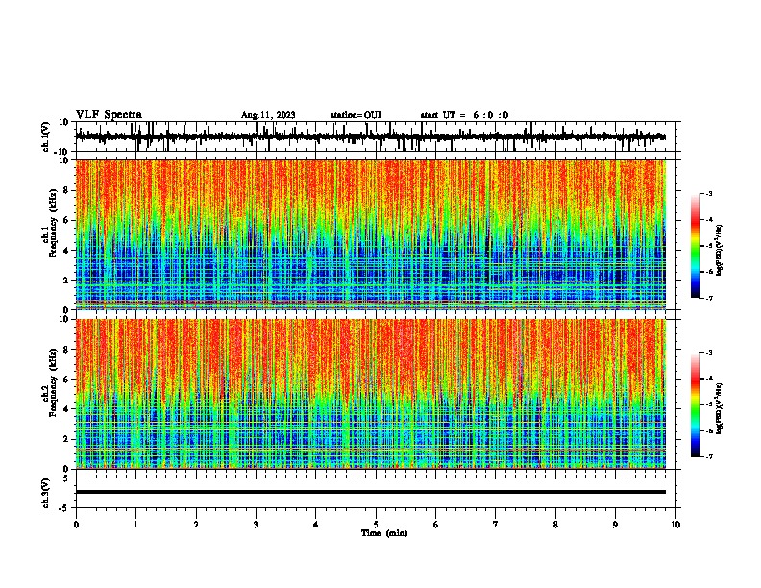
Task: Click the ch.1 spectrogram color scale bar
Action: 696,246
